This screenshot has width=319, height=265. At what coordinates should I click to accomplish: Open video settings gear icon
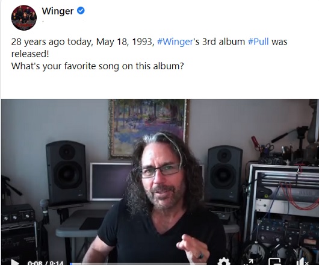click(x=223, y=262)
